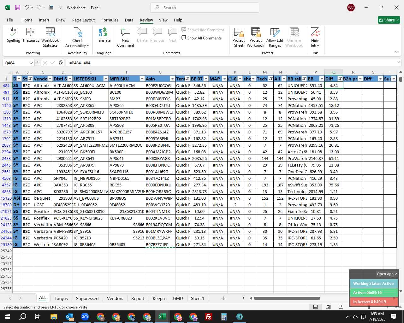Open taskbar Search icon

pyautogui.click(x=23, y=317)
